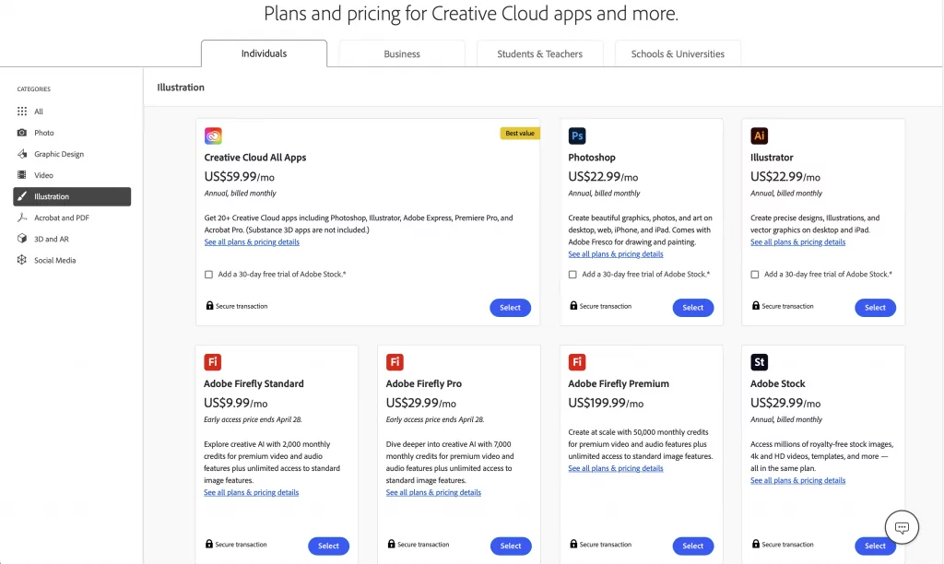Click the Creative Cloud All Apps icon
The width and height of the screenshot is (944, 564).
coord(214,135)
